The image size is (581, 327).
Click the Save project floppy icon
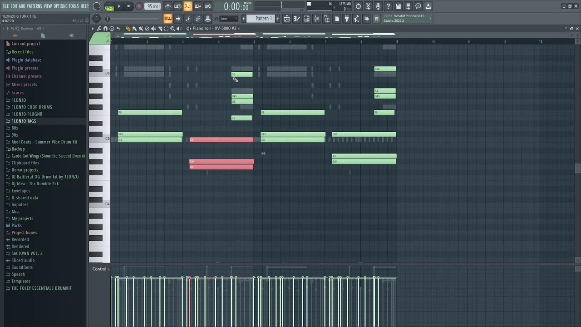click(x=398, y=6)
